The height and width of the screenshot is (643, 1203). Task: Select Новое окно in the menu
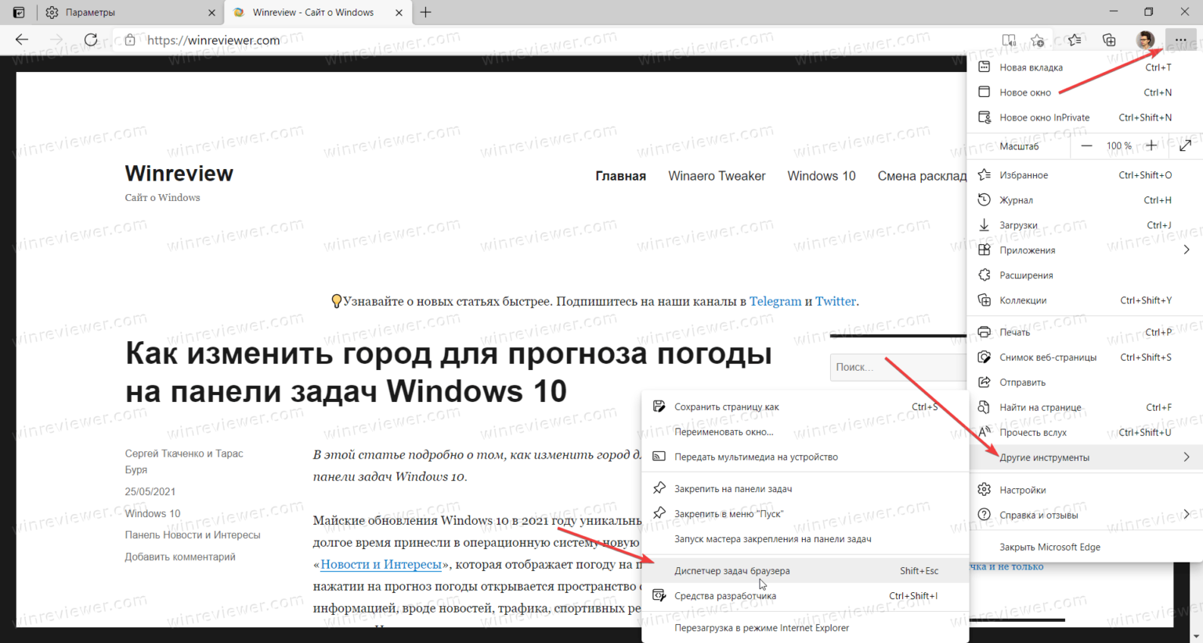1086,92
